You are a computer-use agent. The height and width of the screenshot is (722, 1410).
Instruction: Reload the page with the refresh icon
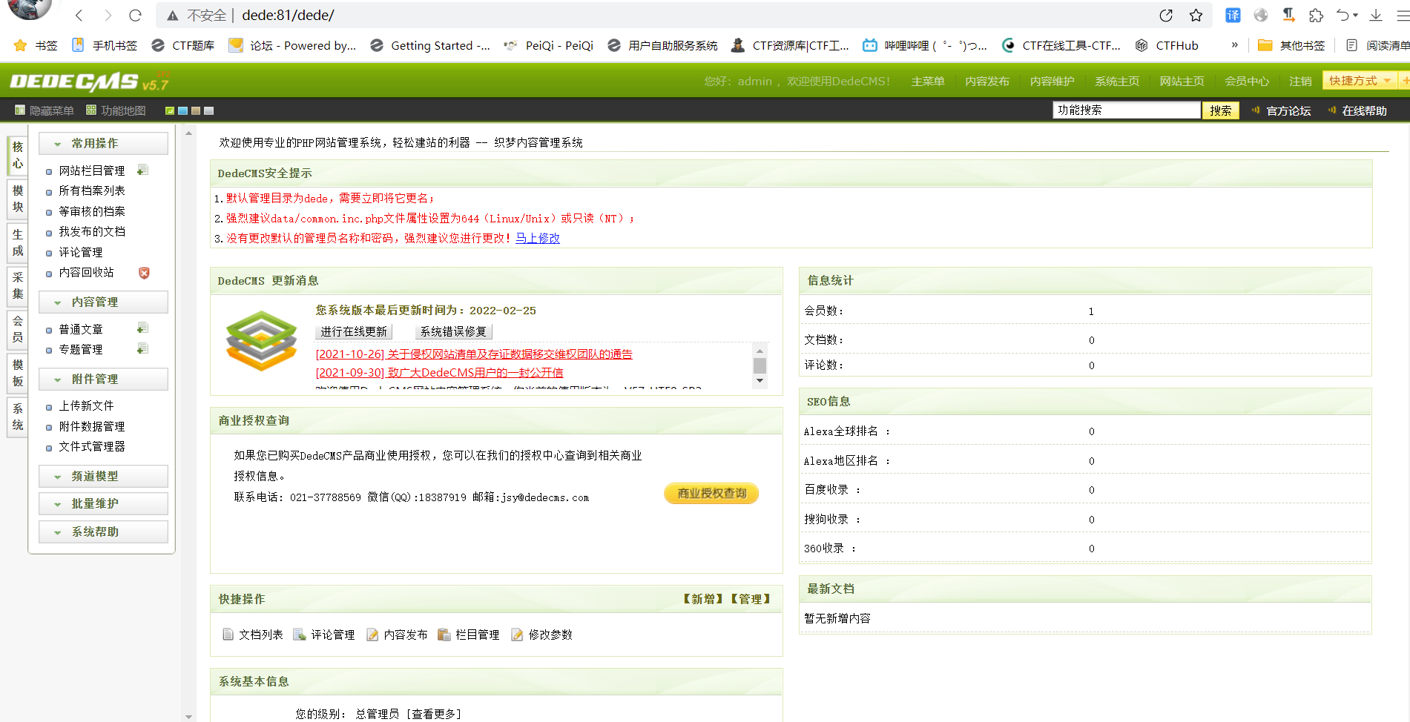135,16
